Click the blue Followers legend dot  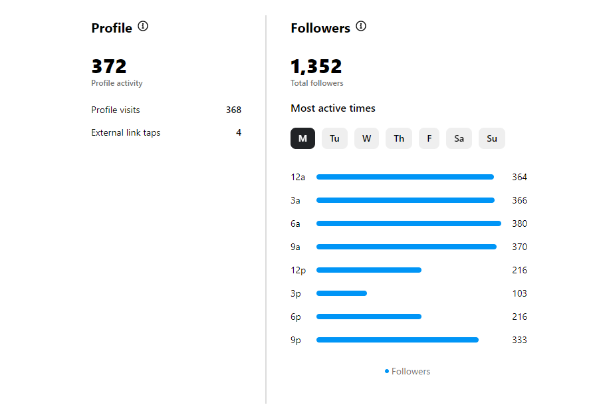[x=387, y=371]
